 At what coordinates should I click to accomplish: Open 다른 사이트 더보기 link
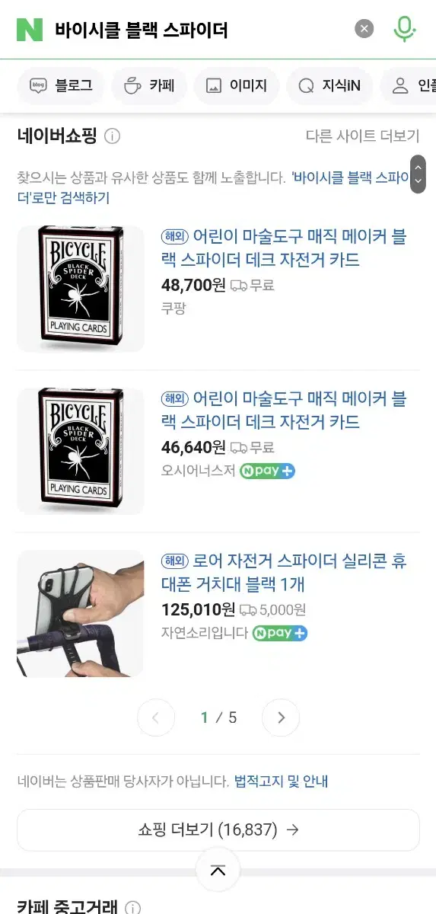[362, 136]
